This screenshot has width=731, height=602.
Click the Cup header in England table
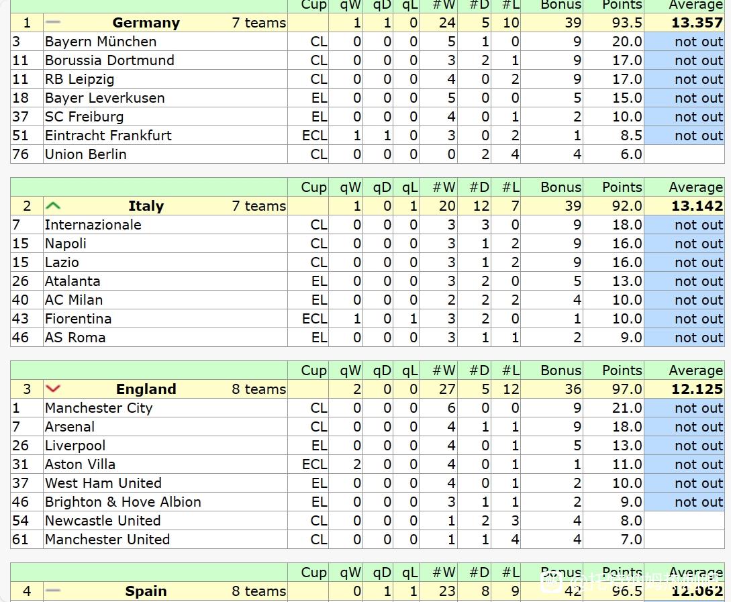coord(313,370)
